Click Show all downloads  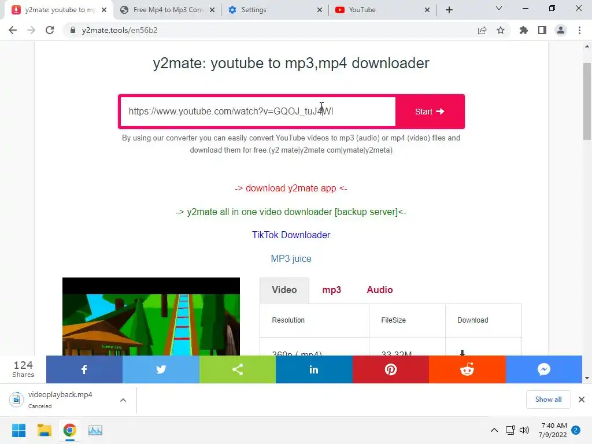548,399
